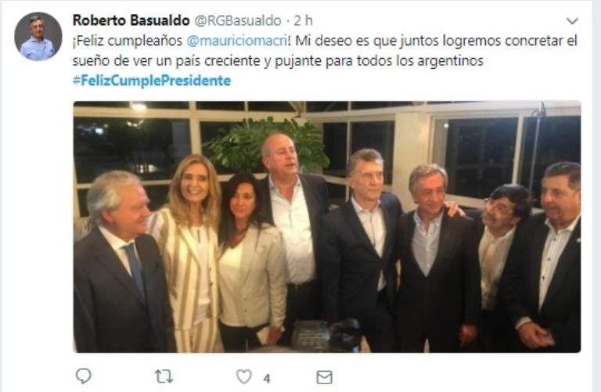
Task: Click the @RGBasualdo handle
Action: pyautogui.click(x=238, y=20)
